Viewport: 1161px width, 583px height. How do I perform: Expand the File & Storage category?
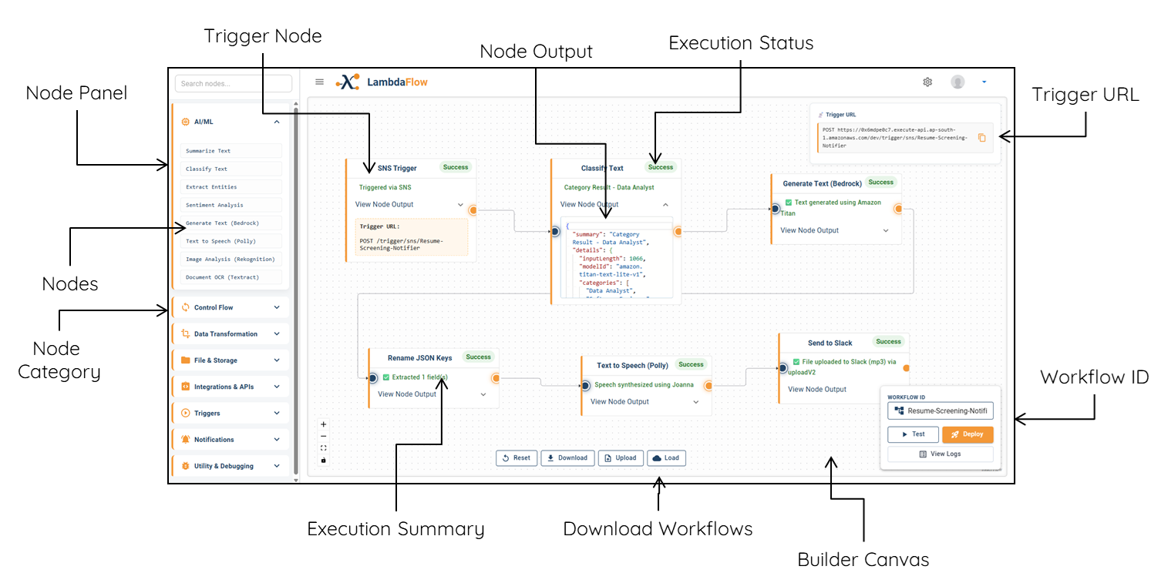[277, 360]
